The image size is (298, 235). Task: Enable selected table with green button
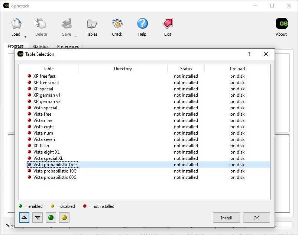[x=51, y=218]
